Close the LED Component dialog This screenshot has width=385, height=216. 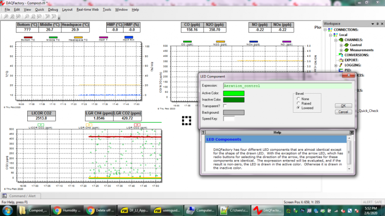click(x=349, y=76)
